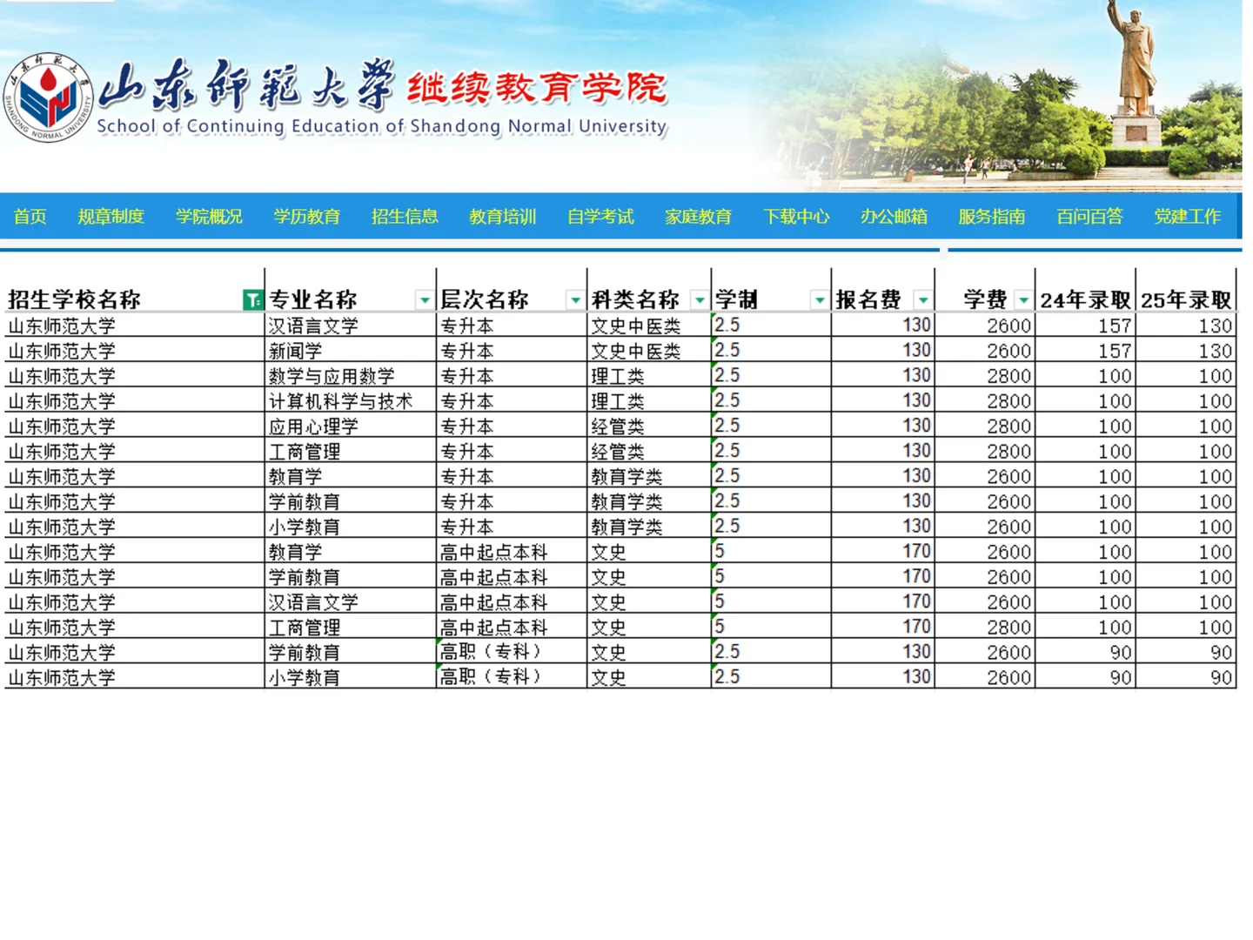Screen dimensions: 1253x940
Task: Click the filter icon on 招生学校名称 column
Action: coord(252,299)
